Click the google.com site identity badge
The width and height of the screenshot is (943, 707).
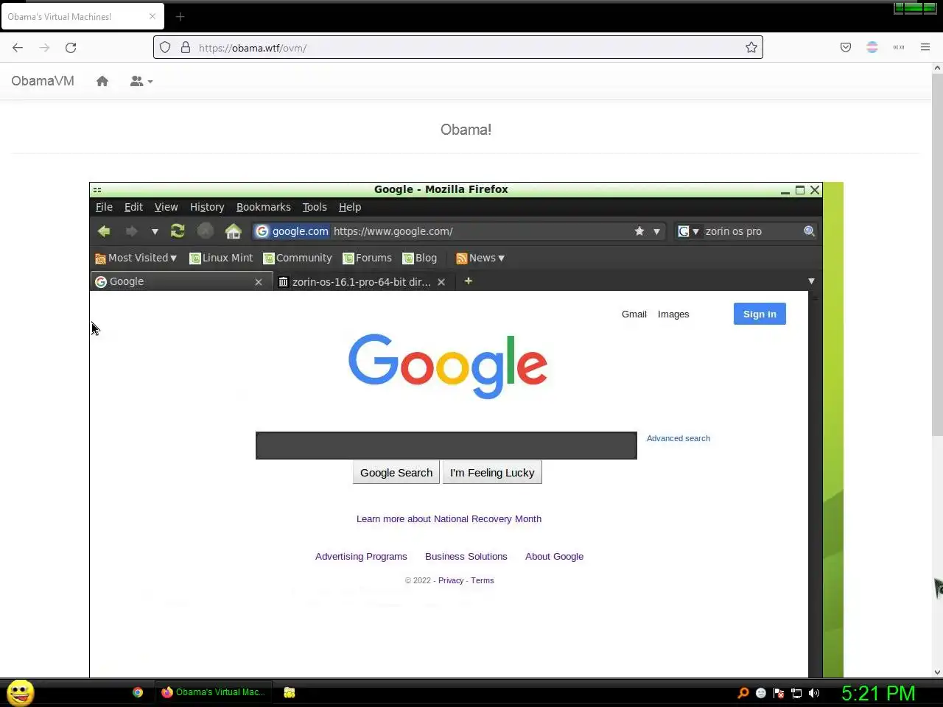click(x=292, y=231)
